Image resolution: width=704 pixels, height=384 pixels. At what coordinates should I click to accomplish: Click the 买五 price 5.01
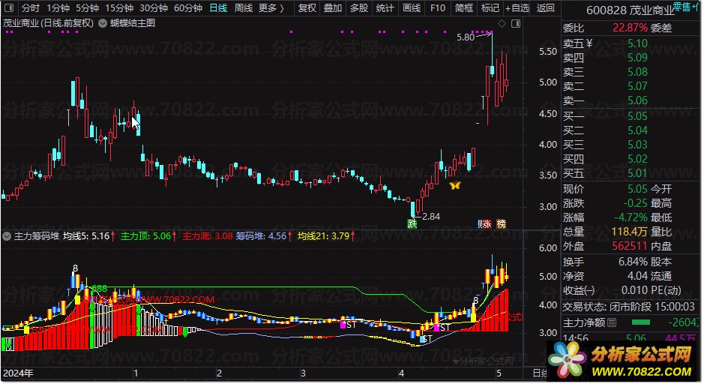pos(637,173)
